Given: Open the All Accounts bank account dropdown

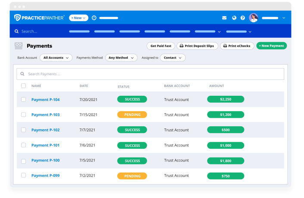Looking at the screenshot, I should pyautogui.click(x=56, y=58).
